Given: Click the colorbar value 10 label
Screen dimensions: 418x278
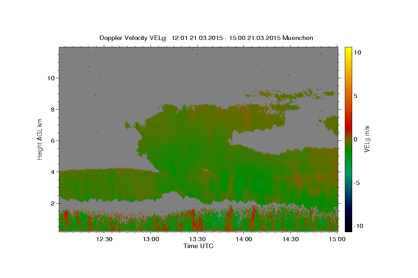Looking at the screenshot, I should click(357, 52).
